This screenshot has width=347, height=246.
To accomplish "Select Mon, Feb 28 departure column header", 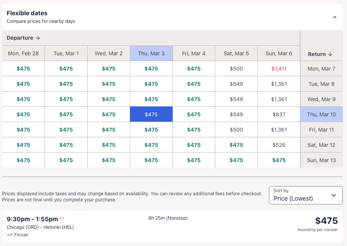I will (23, 53).
